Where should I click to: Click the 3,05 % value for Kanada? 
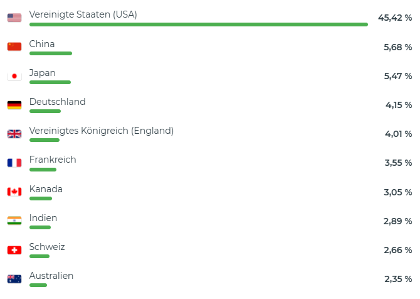[x=398, y=192]
